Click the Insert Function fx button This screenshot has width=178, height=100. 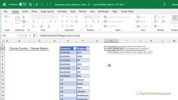(x=34, y=36)
